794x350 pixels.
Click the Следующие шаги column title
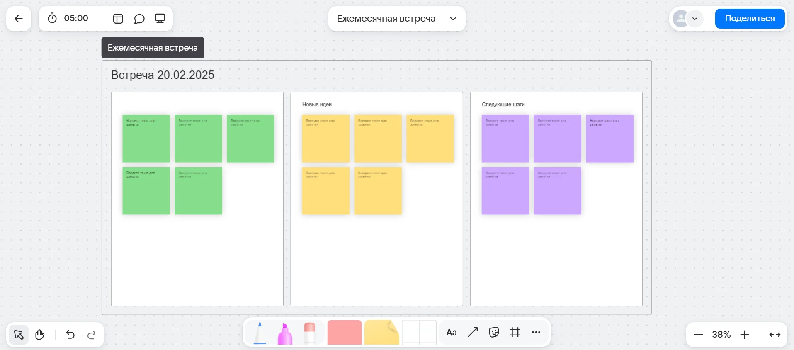pos(503,105)
